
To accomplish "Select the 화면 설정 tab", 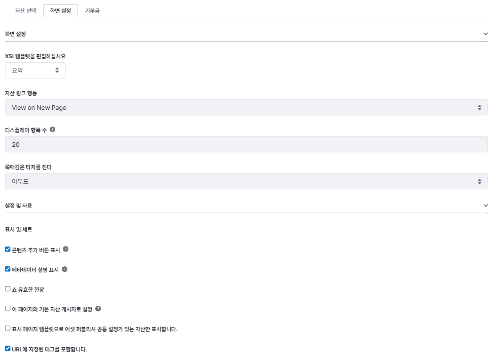I will [x=60, y=10].
